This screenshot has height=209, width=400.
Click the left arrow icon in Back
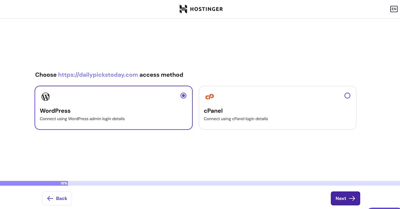click(x=50, y=198)
